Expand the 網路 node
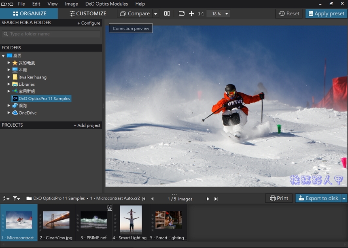Screen dimensions: 348x248 [8, 105]
